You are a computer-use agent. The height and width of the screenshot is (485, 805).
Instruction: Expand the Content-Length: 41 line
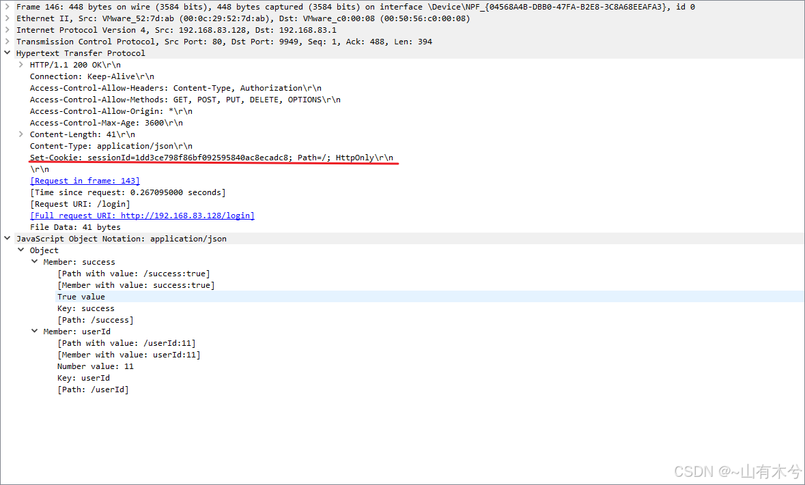(x=21, y=134)
